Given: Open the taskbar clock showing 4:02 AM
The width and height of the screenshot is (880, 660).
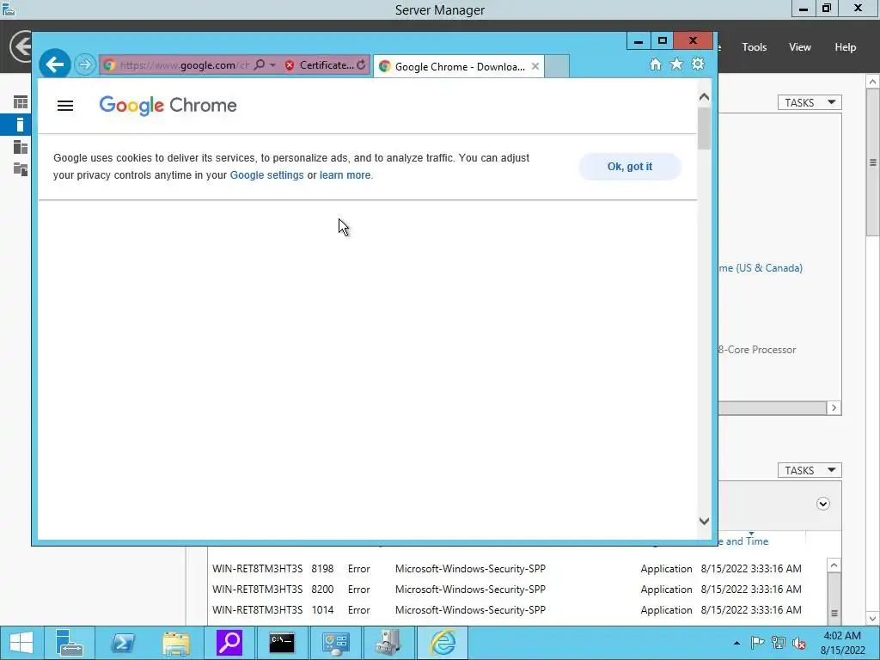Looking at the screenshot, I should click(842, 643).
